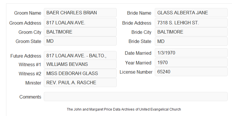
Task: Focus the Groom State field
Action: tap(80, 41)
